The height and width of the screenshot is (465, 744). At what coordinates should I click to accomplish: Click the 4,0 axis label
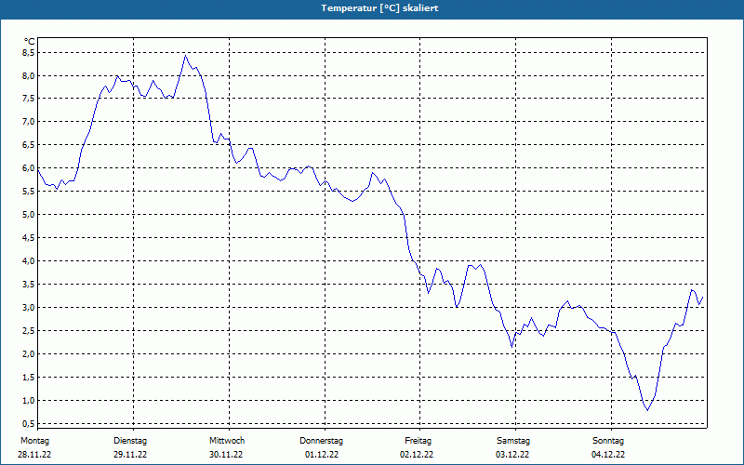pyautogui.click(x=29, y=261)
